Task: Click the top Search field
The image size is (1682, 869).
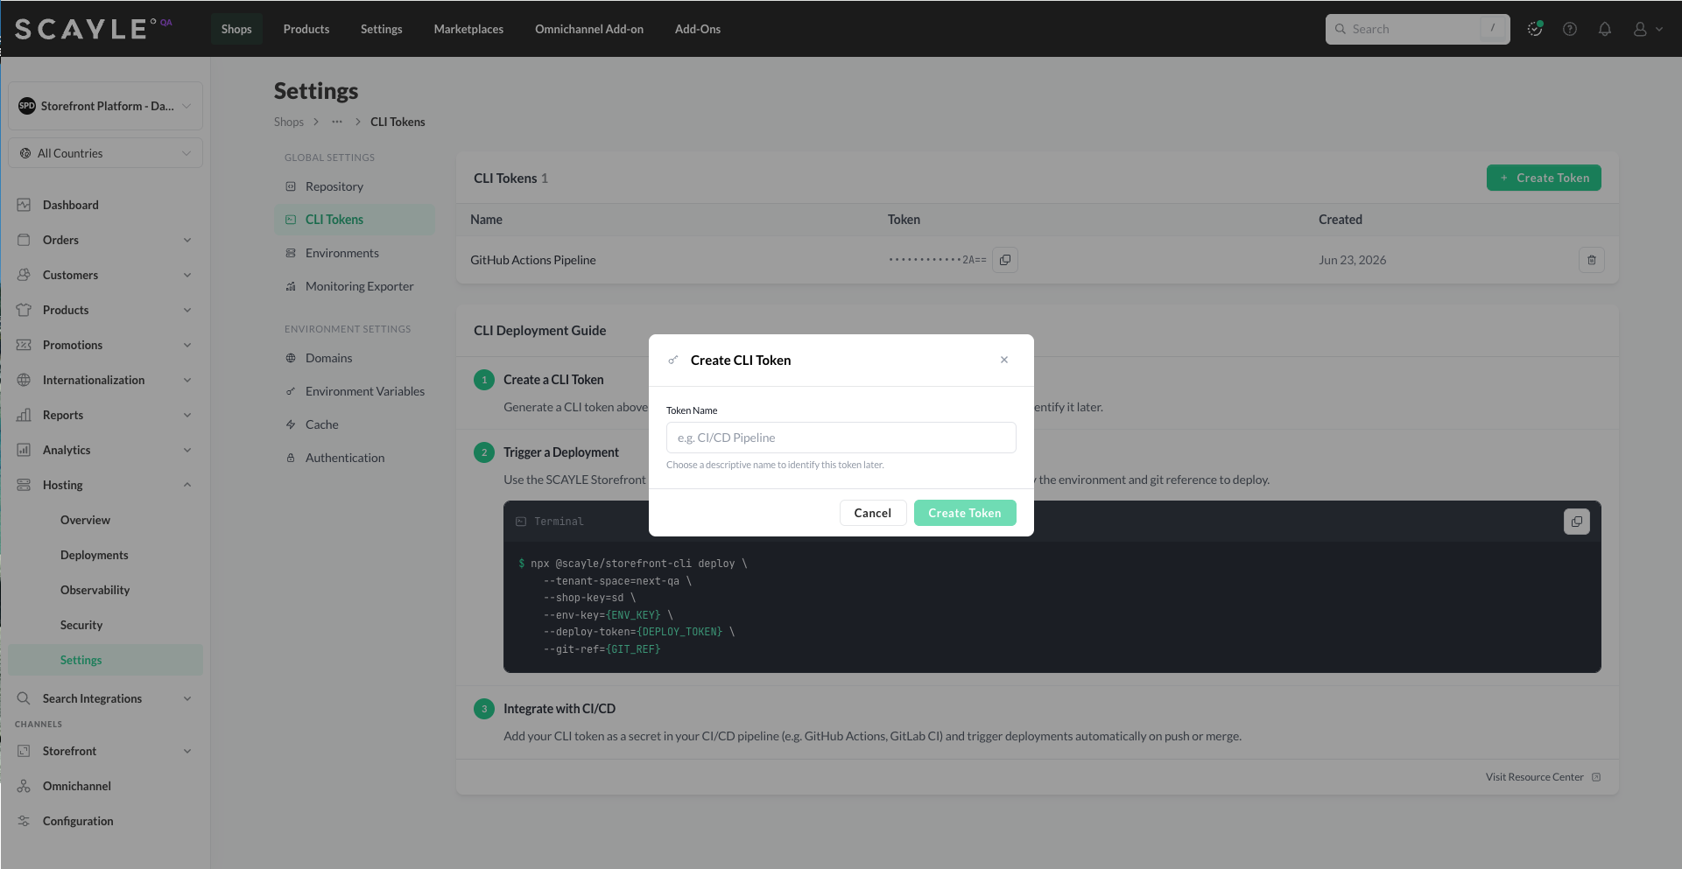Action: (1418, 29)
